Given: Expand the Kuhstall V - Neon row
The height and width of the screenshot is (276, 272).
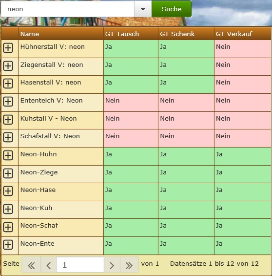Looking at the screenshot, I should tap(8, 120).
